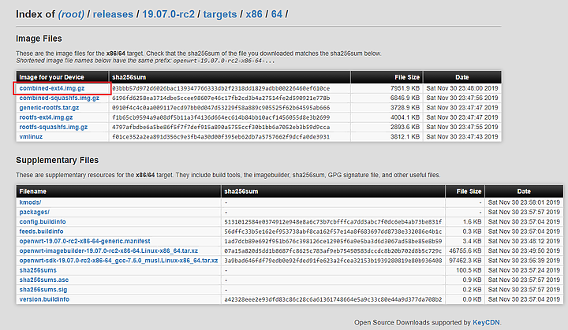Click the Supplementary Files 'Filename' column header

coord(119,191)
